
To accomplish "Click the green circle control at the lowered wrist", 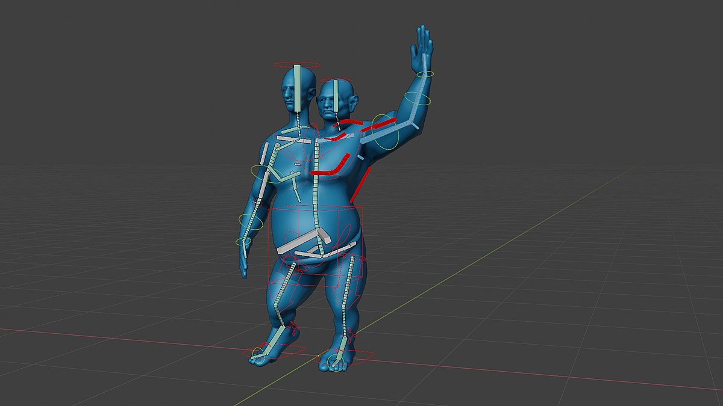I will pos(243,242).
